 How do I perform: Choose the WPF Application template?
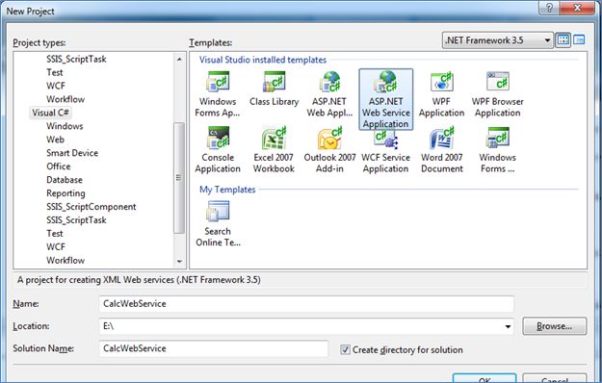441,94
